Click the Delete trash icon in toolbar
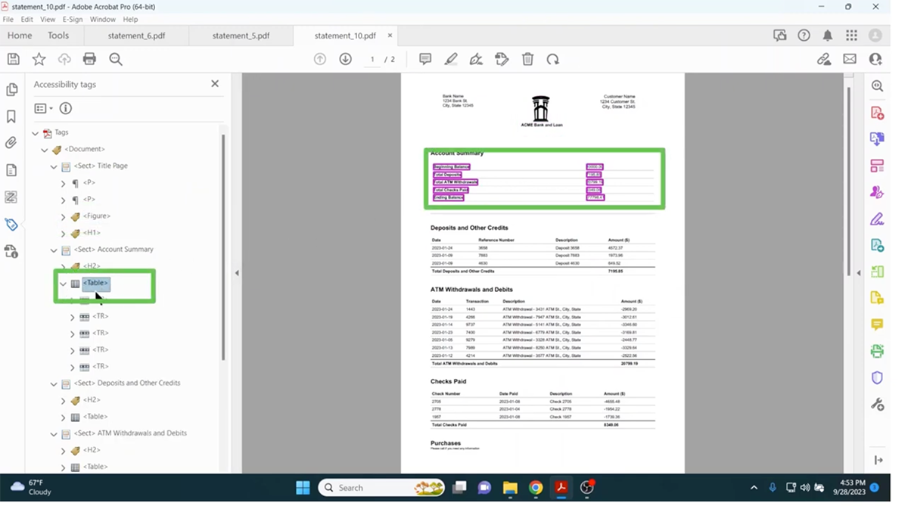This screenshot has height=512, width=908. coord(527,59)
